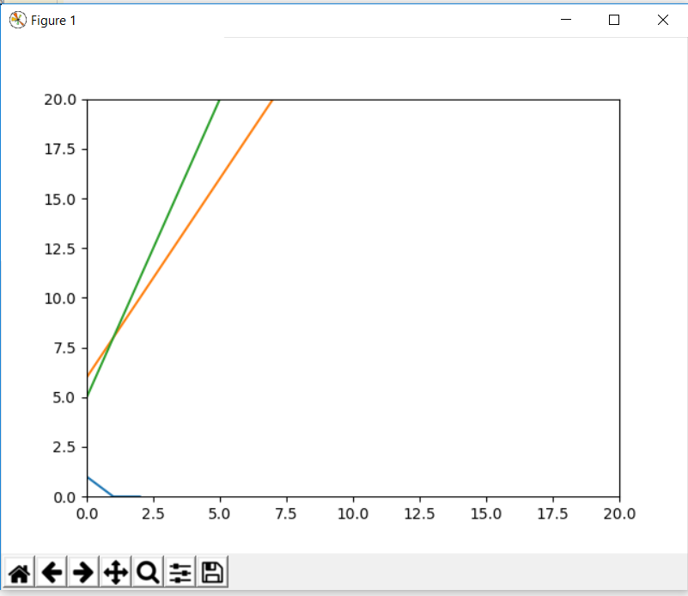Screen dimensions: 688x596
Task: Click the matplotlib Figure 1 window icon
Action: [17, 20]
